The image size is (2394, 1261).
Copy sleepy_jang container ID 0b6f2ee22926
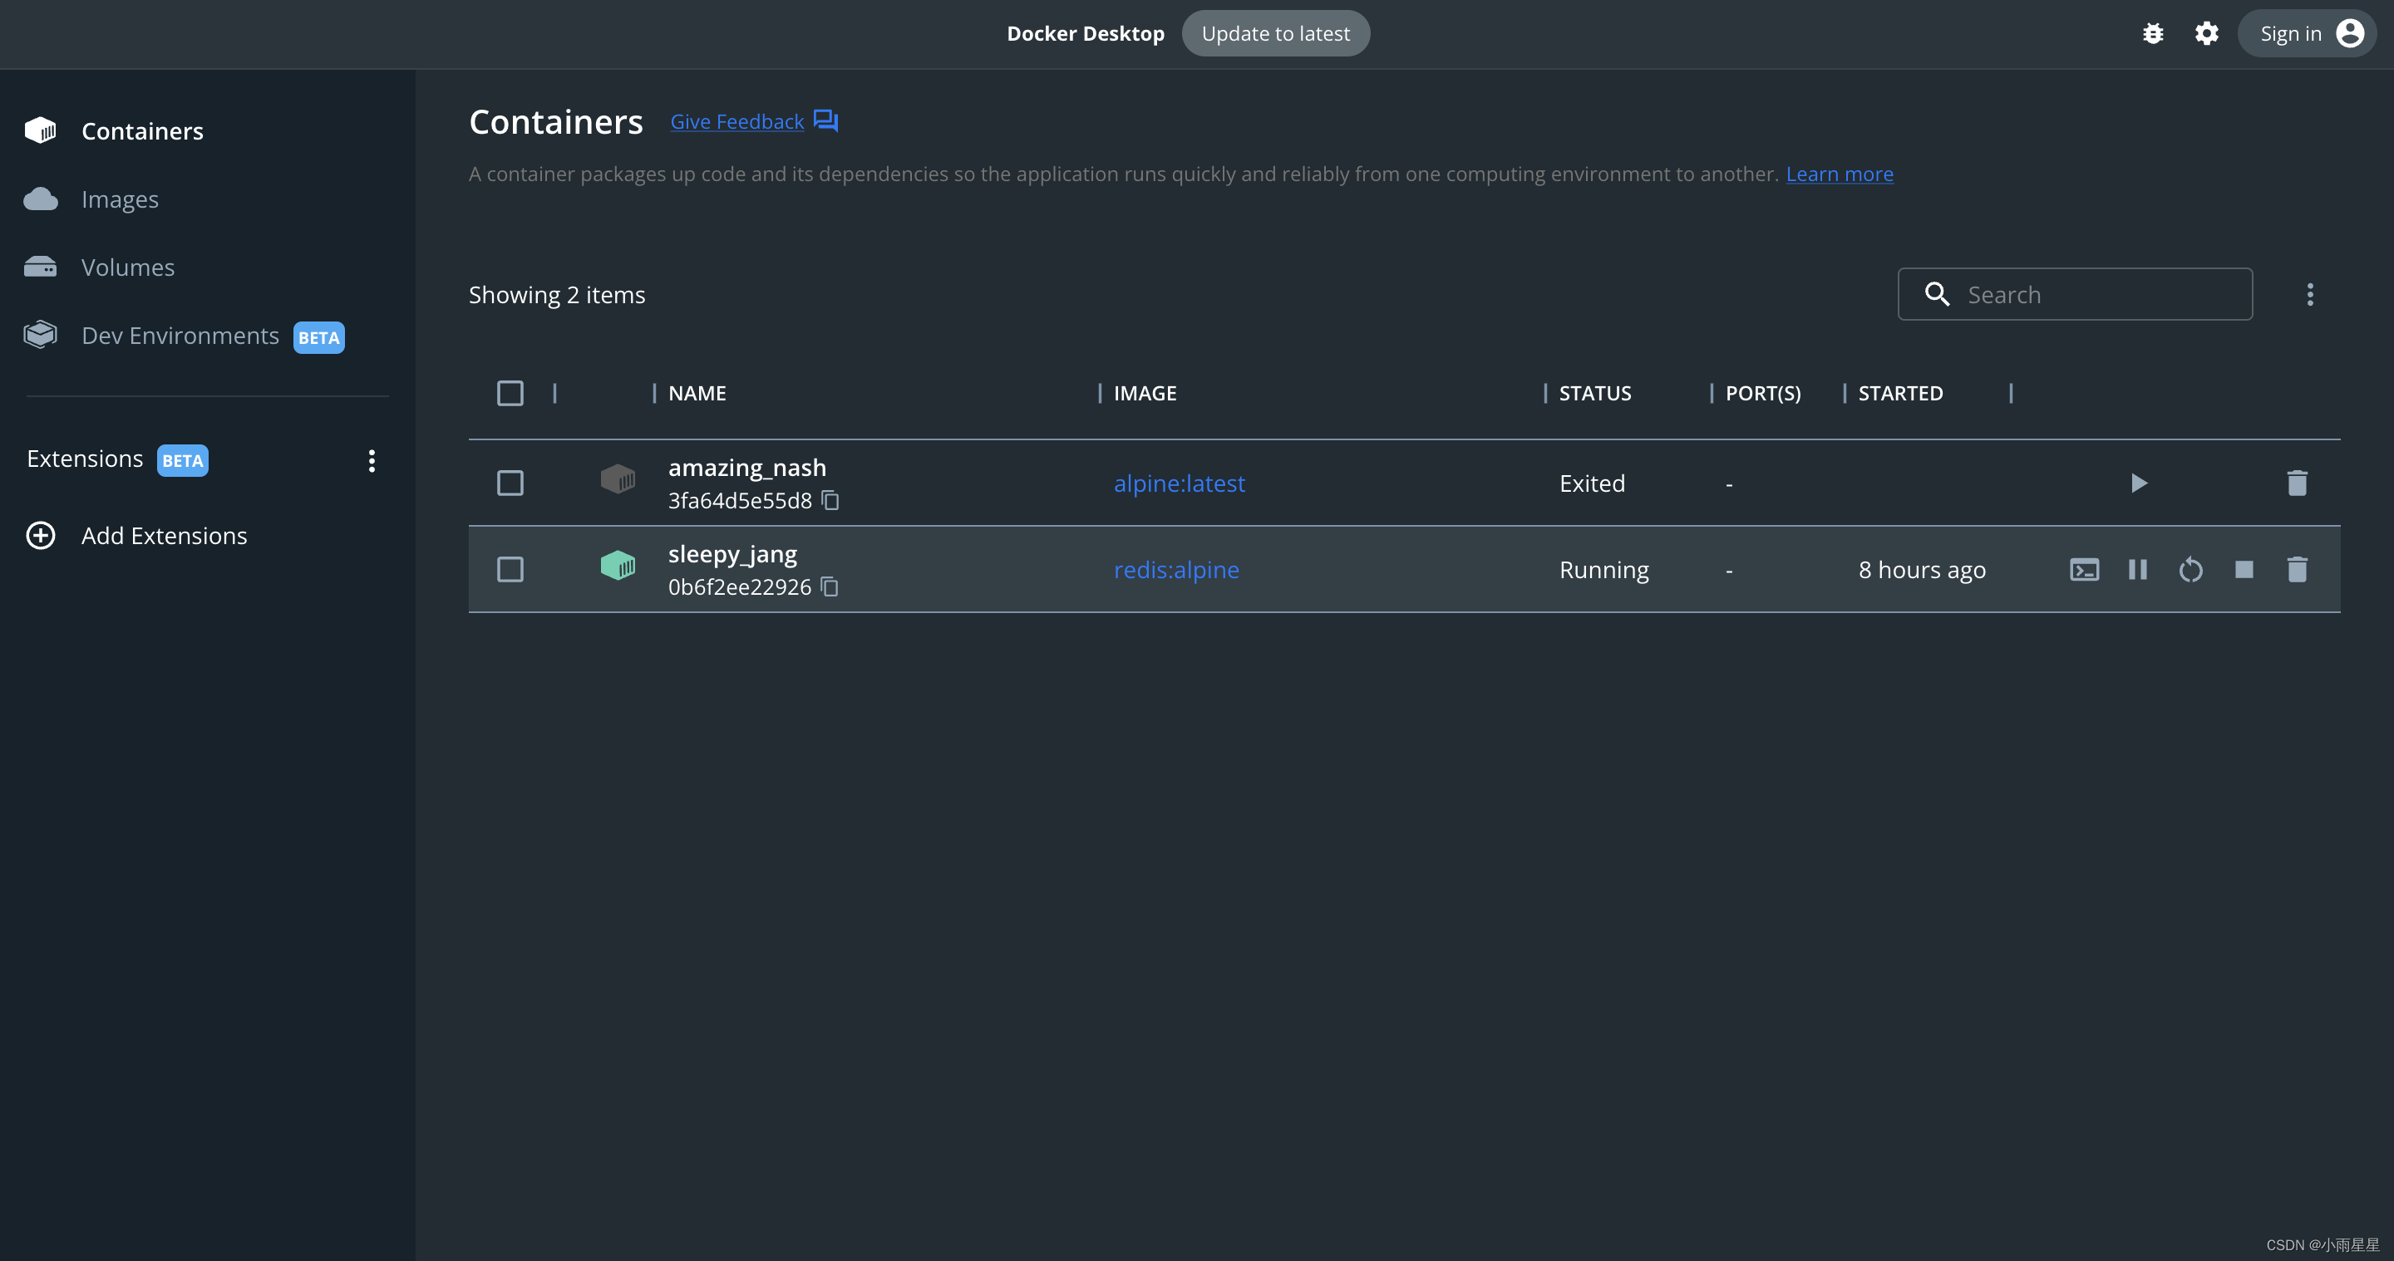[x=830, y=586]
